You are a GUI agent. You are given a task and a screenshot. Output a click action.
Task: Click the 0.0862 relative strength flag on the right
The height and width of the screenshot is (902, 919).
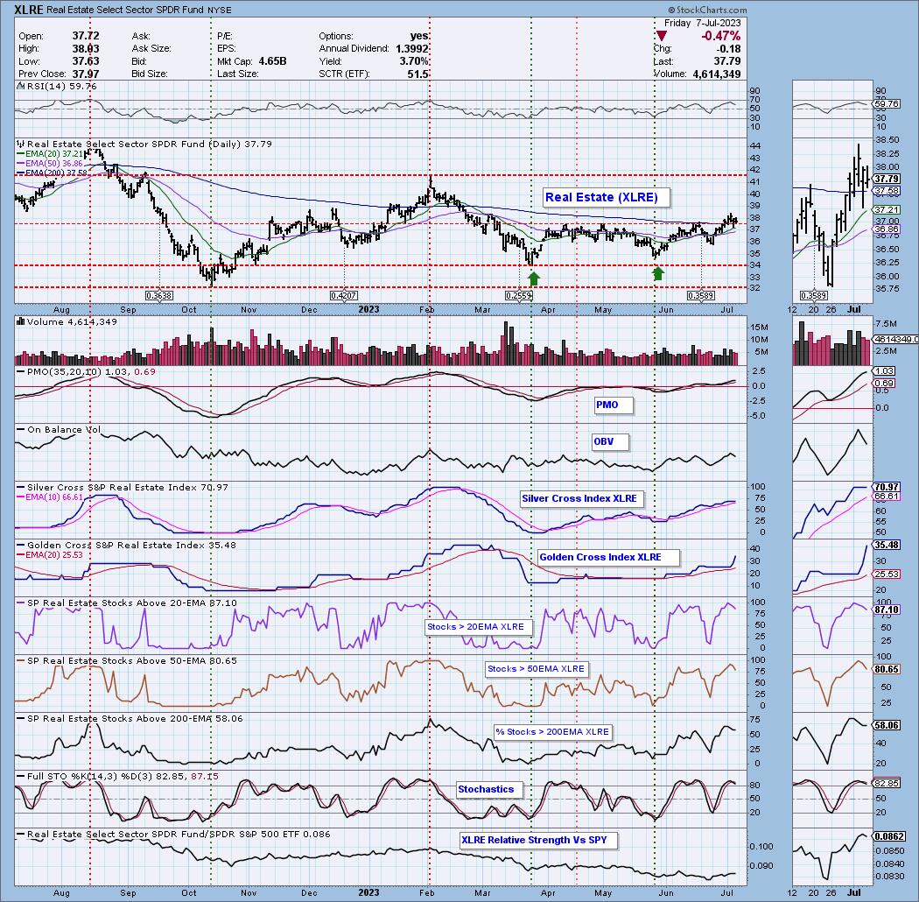pos(888,836)
